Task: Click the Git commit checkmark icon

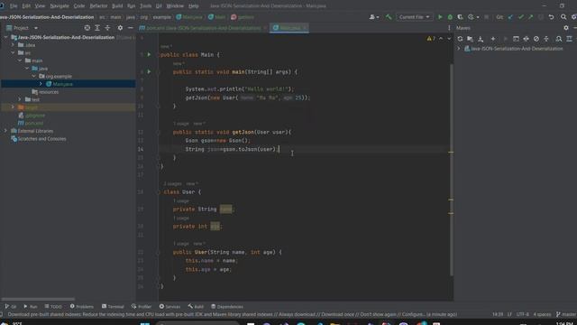Action: [521, 17]
